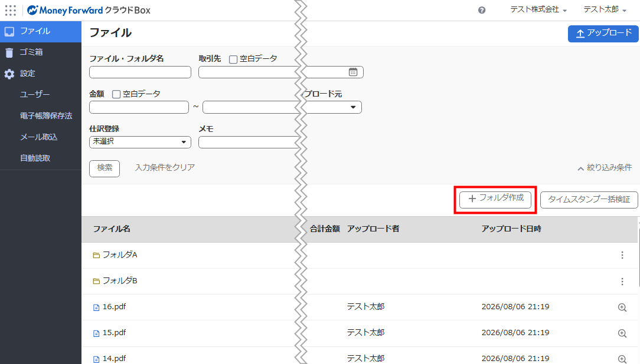
Task: Open the more options menu for フォルダB
Action: click(x=622, y=282)
